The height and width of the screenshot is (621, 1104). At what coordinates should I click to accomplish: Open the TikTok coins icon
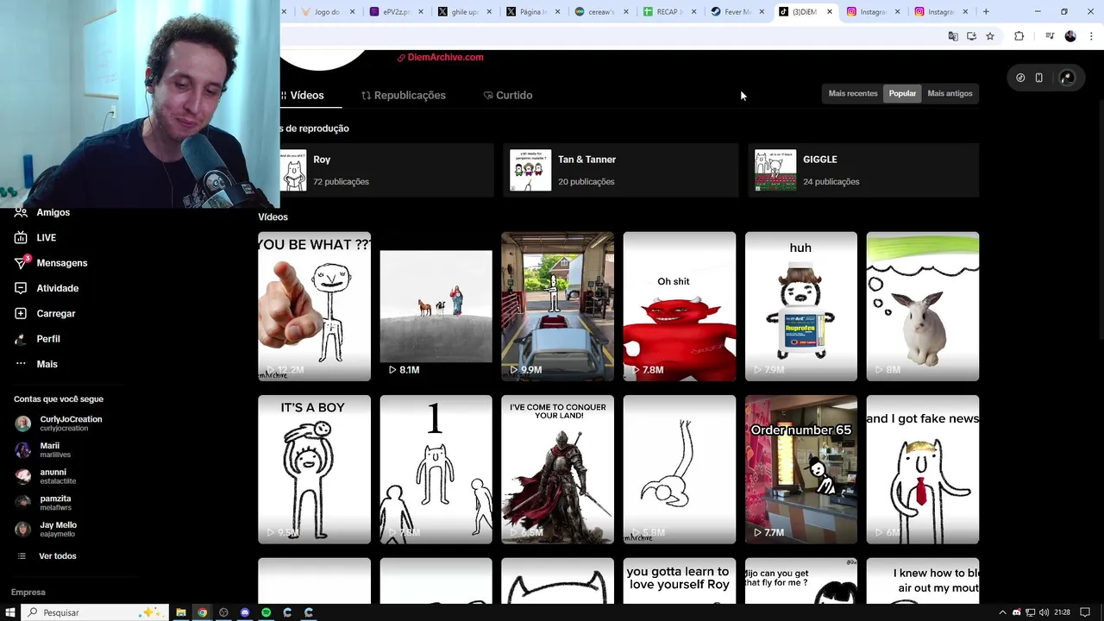[x=1020, y=78]
